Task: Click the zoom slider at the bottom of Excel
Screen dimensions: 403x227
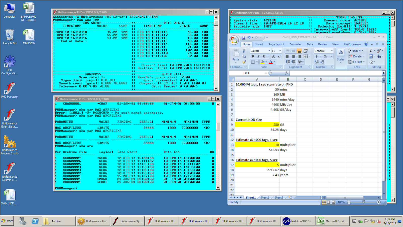Action: click(x=363, y=202)
